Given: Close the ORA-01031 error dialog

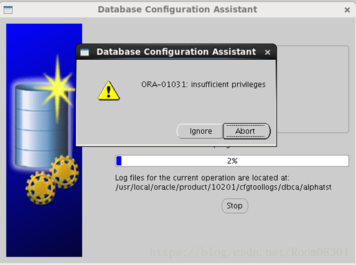Looking at the screenshot, I should (267, 52).
